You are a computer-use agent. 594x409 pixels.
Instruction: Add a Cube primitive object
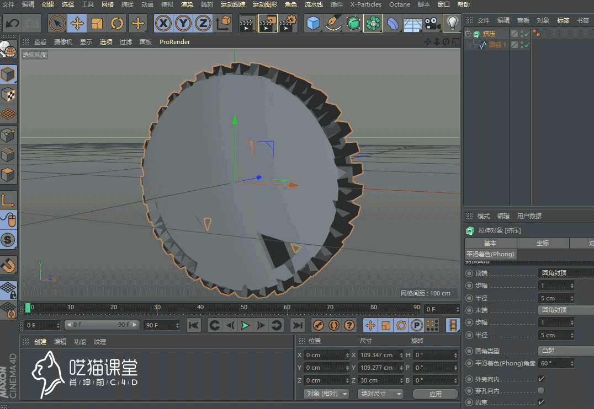314,24
